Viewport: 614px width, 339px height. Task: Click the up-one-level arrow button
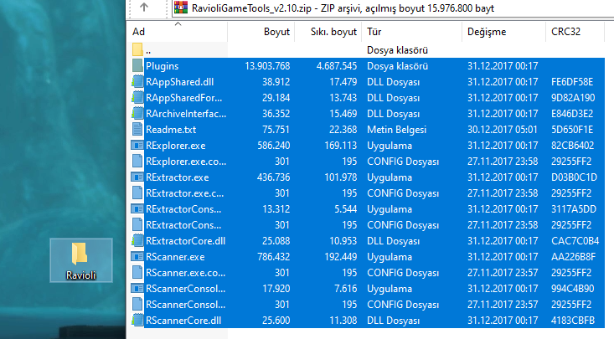[x=144, y=7]
